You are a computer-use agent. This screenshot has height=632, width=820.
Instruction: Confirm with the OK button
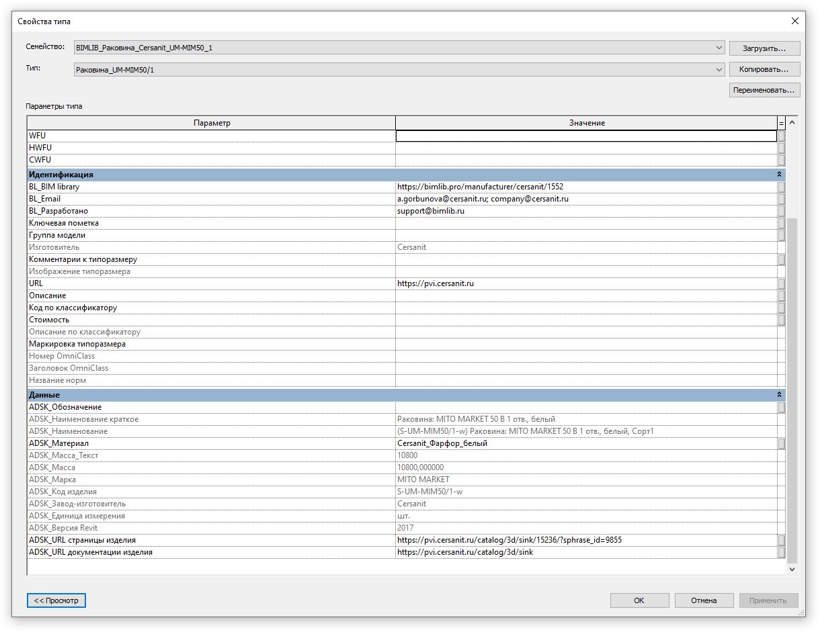(639, 600)
